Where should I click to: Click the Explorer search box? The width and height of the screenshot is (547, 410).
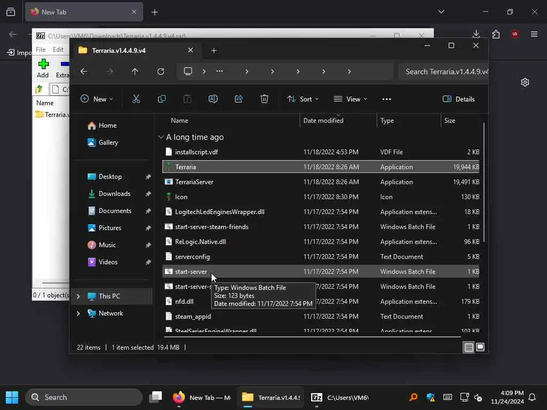[443, 72]
